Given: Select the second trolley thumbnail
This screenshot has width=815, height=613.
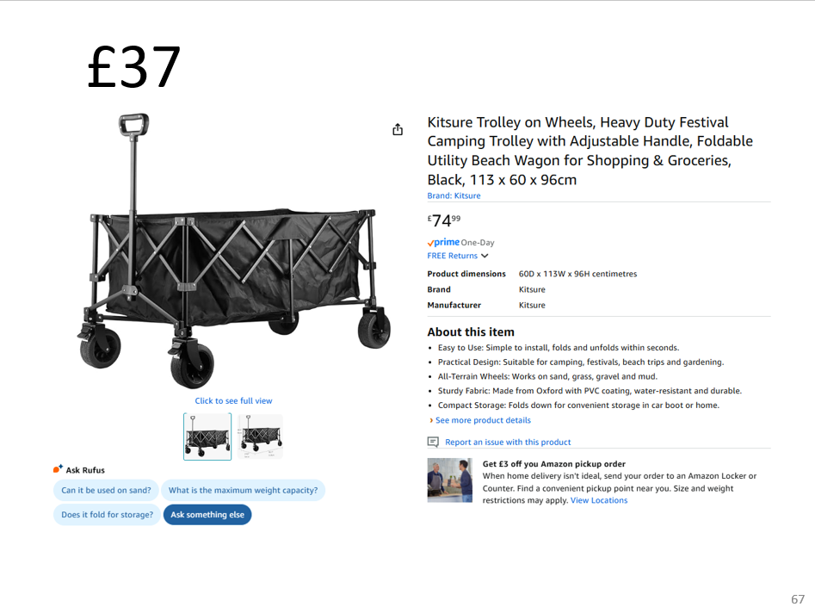Looking at the screenshot, I should tap(260, 437).
